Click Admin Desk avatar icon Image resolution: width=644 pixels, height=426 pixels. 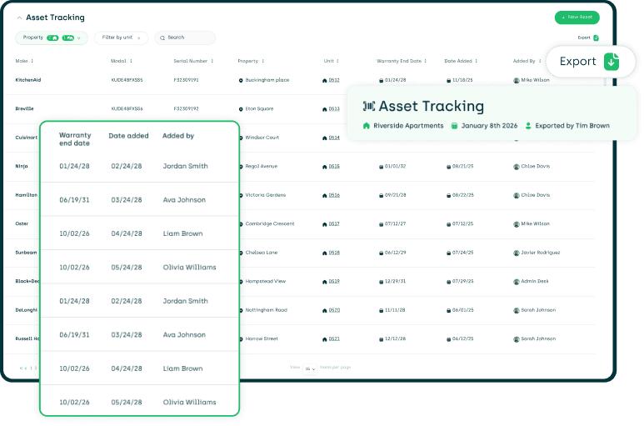click(517, 282)
